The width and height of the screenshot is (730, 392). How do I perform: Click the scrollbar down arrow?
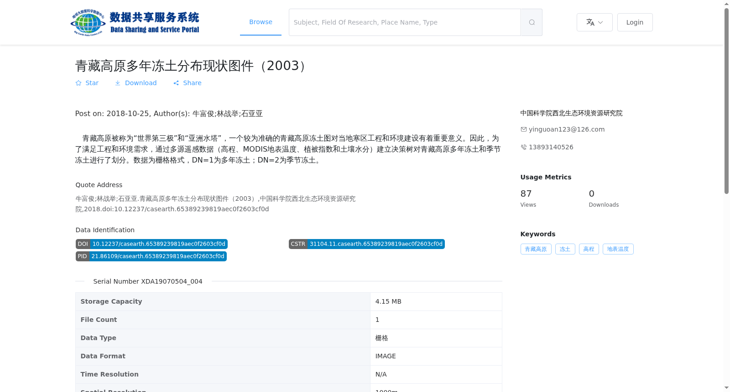click(726, 388)
